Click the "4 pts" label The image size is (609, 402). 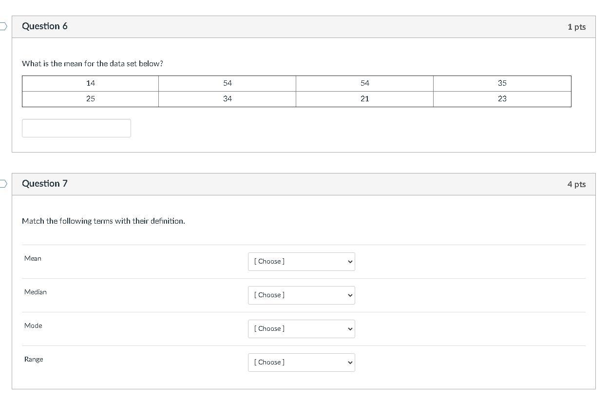click(x=576, y=184)
